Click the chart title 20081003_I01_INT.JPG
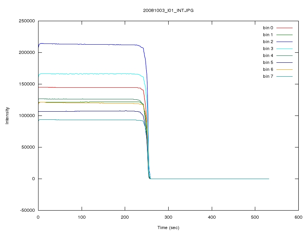Viewport: 308px width, 231px height. click(168, 10)
